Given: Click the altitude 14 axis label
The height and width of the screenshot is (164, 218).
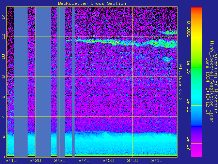Looking at the screenshot, I should pos(3,17).
